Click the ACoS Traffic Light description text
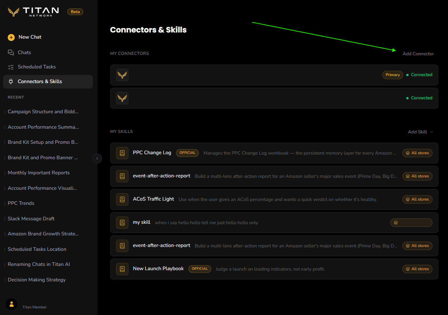Screen dimensions: 448x315 click(x=278, y=199)
